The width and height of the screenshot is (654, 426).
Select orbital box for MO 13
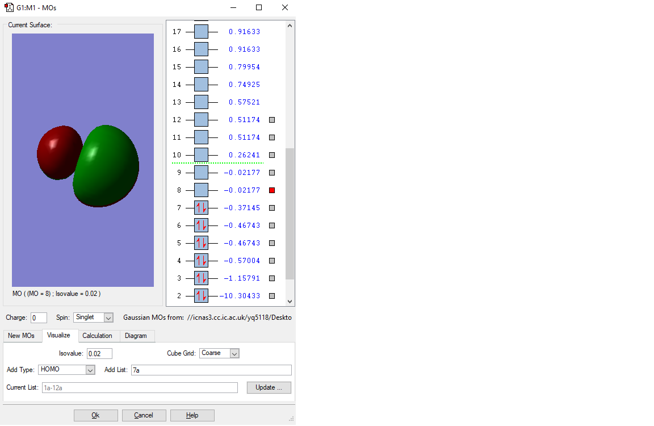[201, 102]
